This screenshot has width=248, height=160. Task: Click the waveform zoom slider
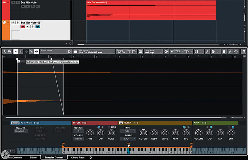[232, 117]
